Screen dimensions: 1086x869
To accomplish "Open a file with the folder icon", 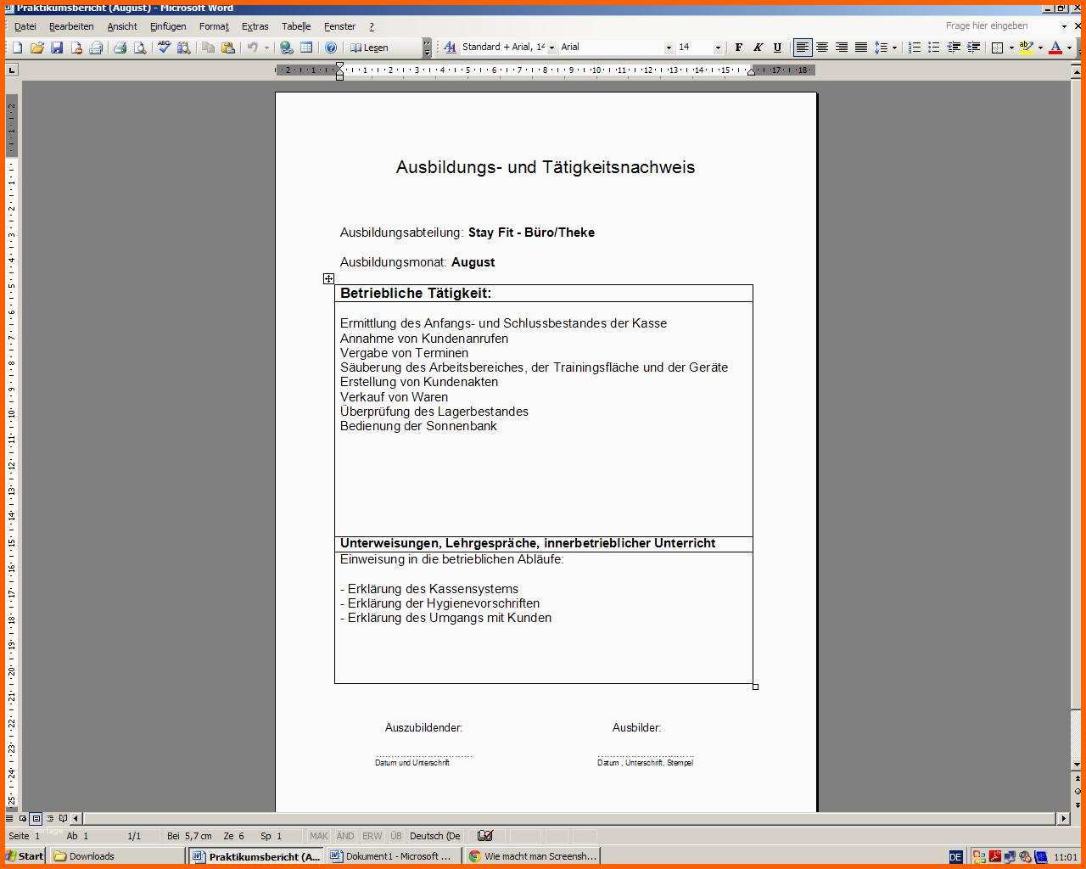I will pos(36,48).
